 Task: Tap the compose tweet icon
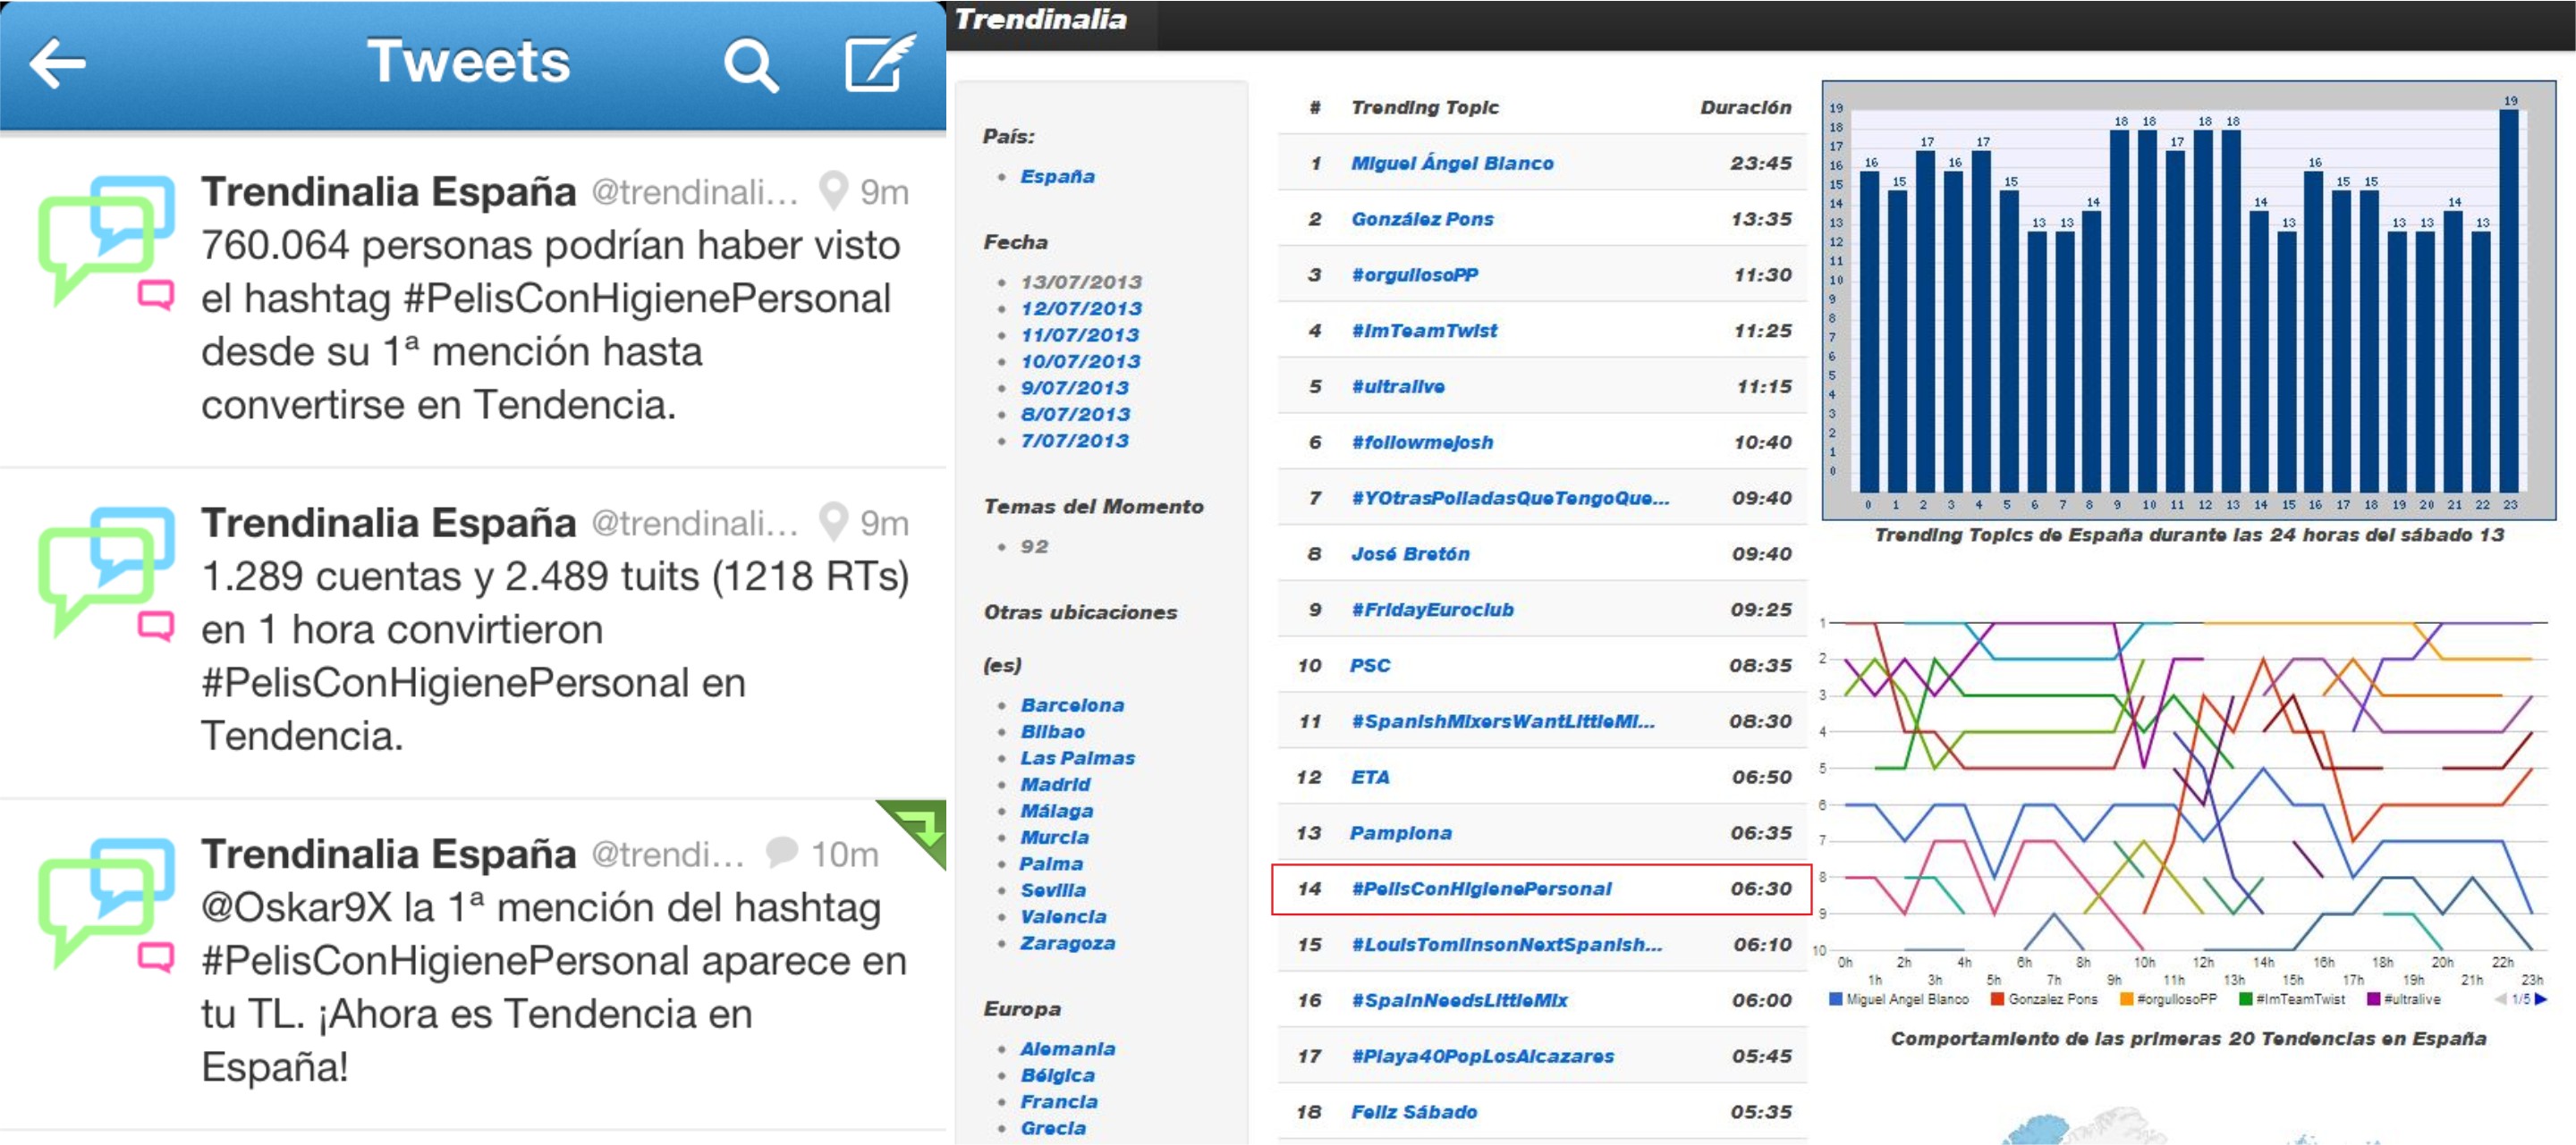point(878,64)
